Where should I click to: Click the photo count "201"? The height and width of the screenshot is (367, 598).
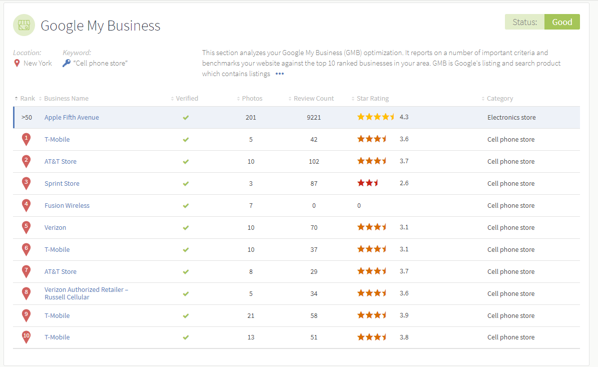(251, 118)
